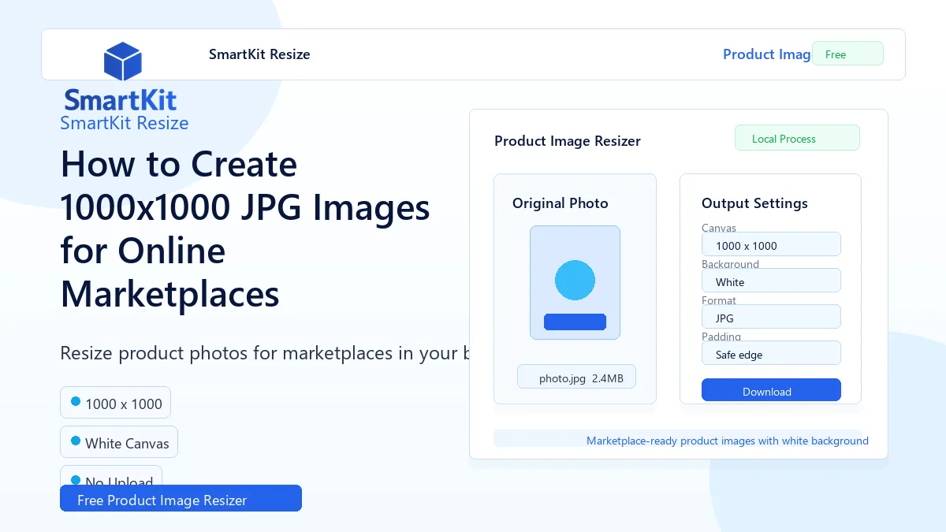Image resolution: width=946 pixels, height=532 pixels.
Task: Click the Local Process badge
Action: coord(797,138)
